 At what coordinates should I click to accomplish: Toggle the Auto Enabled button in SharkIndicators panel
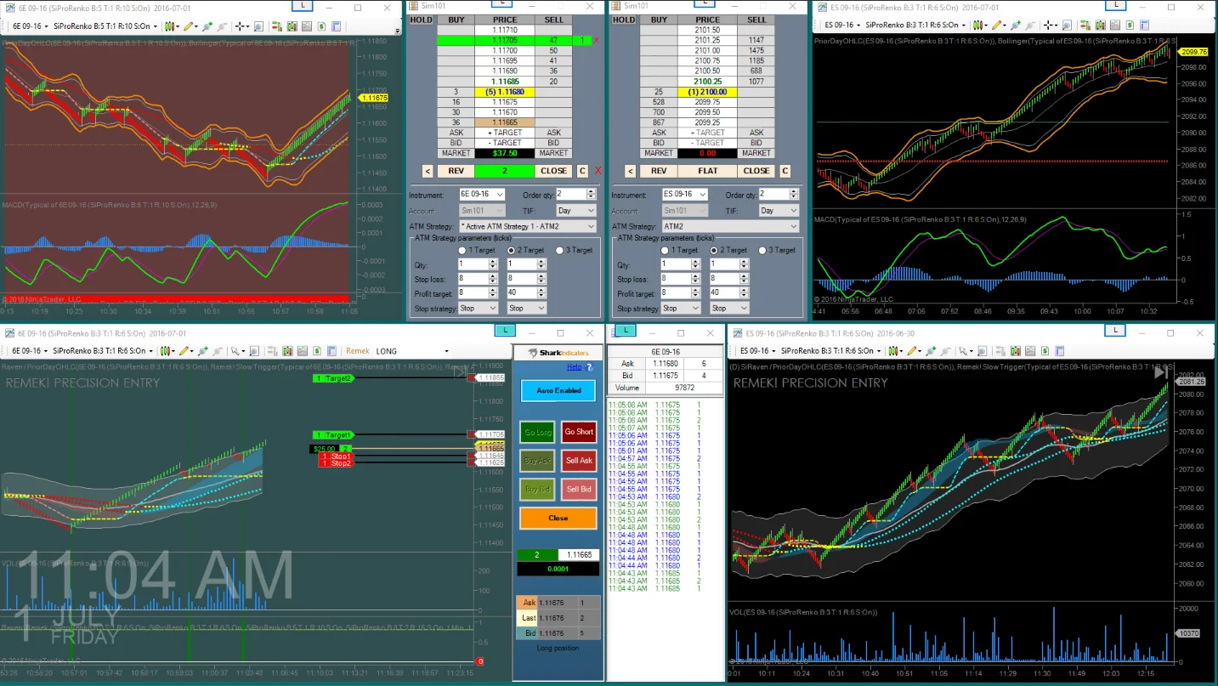[558, 390]
